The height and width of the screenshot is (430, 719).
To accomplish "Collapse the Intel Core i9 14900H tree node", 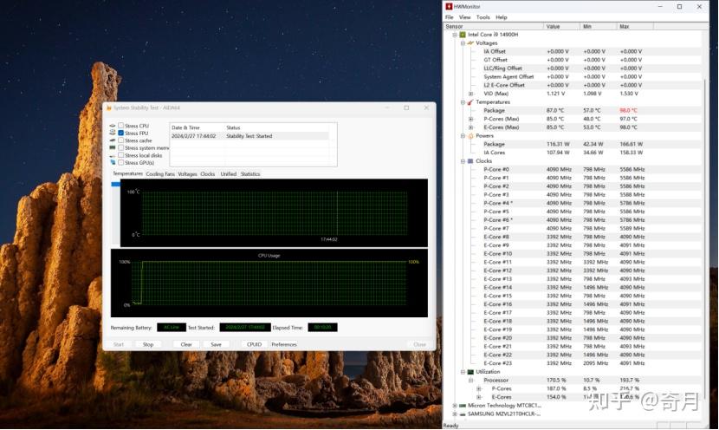I will pyautogui.click(x=455, y=35).
